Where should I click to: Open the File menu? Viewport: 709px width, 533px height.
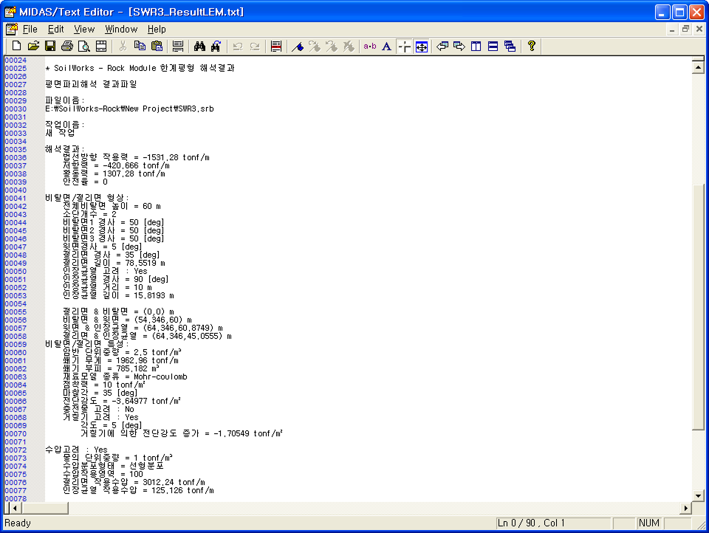(30, 30)
